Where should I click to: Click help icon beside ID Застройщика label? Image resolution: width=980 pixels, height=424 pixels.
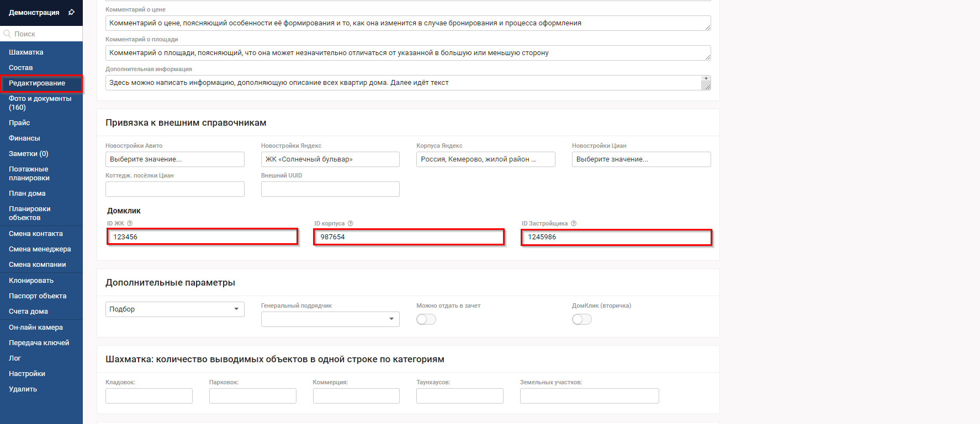pyautogui.click(x=574, y=223)
